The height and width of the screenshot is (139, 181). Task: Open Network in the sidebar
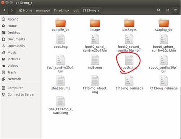tap(20, 79)
